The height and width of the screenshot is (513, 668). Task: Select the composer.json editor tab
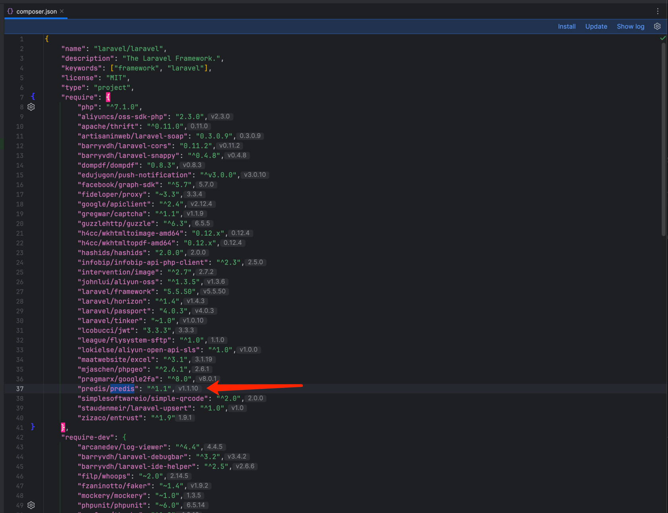pos(36,12)
